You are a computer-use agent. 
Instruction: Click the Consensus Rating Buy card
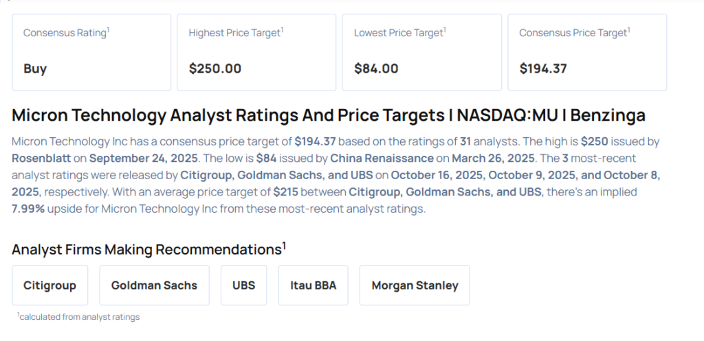point(91,52)
